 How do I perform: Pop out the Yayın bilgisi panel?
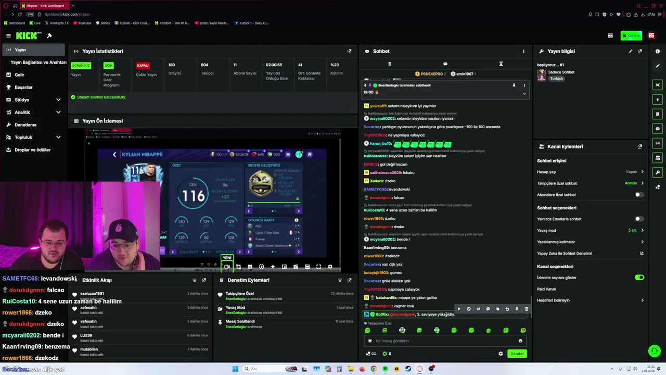click(x=640, y=51)
